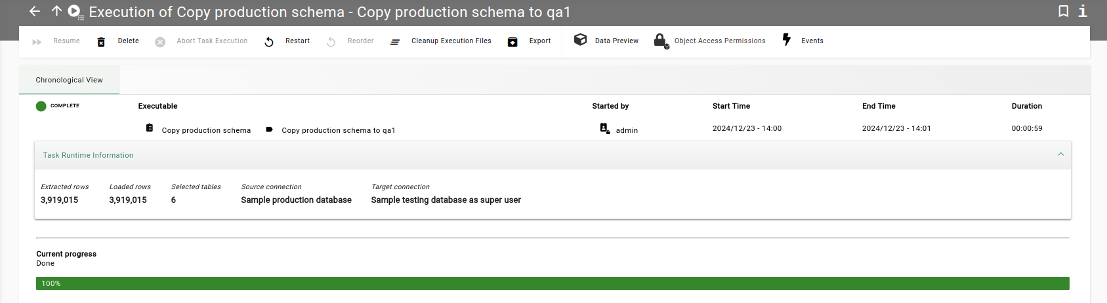Click the Cleanup Execution Files icon

[x=395, y=42]
